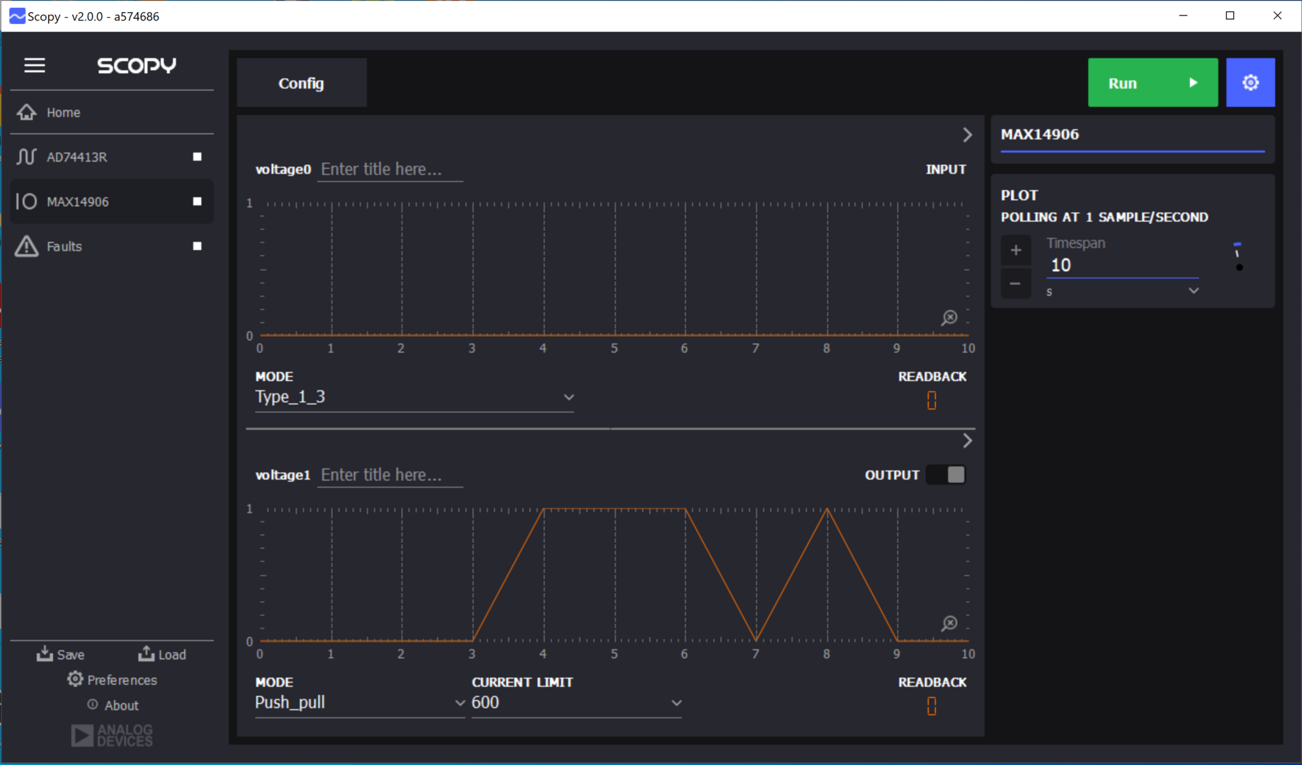Click the voltage1 plot area
This screenshot has width=1302, height=765.
pos(613,575)
